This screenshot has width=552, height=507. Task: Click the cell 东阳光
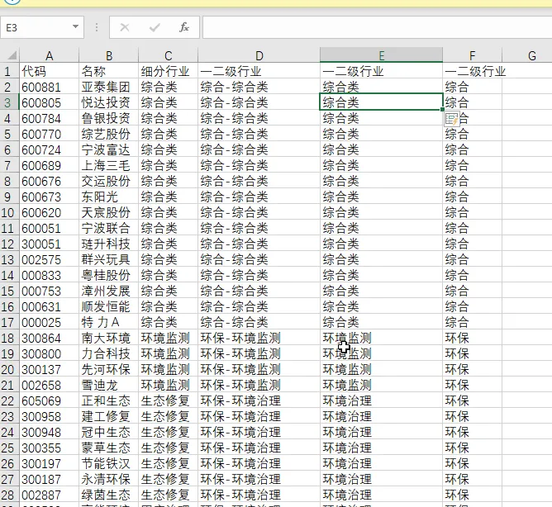click(109, 197)
